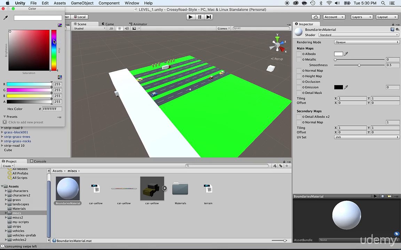Click the Play button in toolbar

(x=190, y=17)
